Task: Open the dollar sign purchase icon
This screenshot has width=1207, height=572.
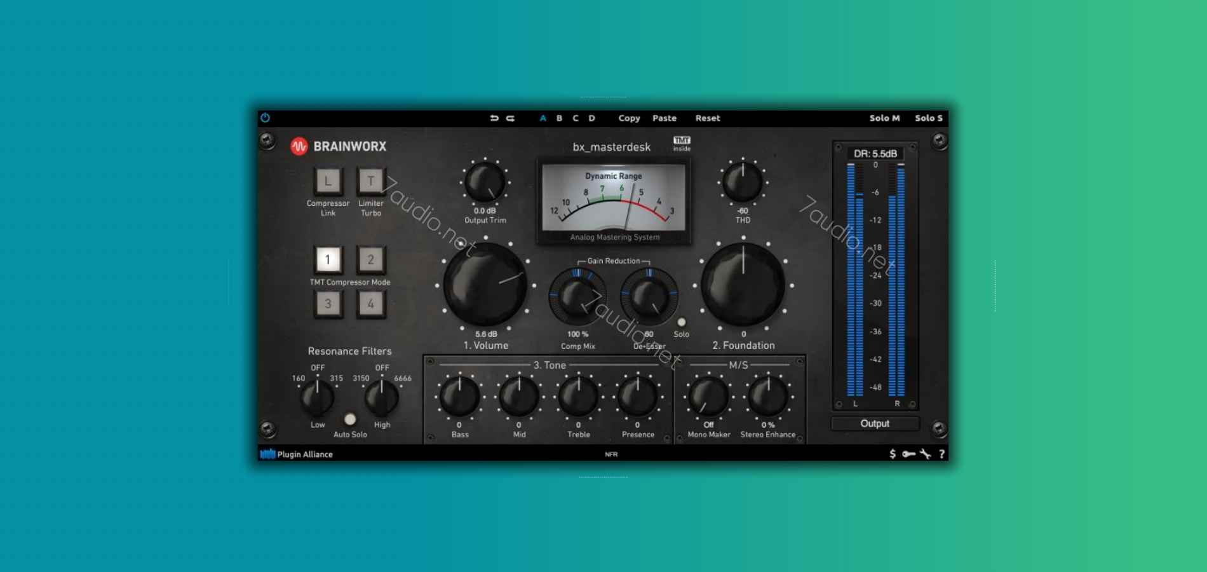Action: (893, 454)
